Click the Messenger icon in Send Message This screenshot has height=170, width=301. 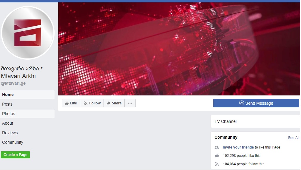tap(242, 103)
